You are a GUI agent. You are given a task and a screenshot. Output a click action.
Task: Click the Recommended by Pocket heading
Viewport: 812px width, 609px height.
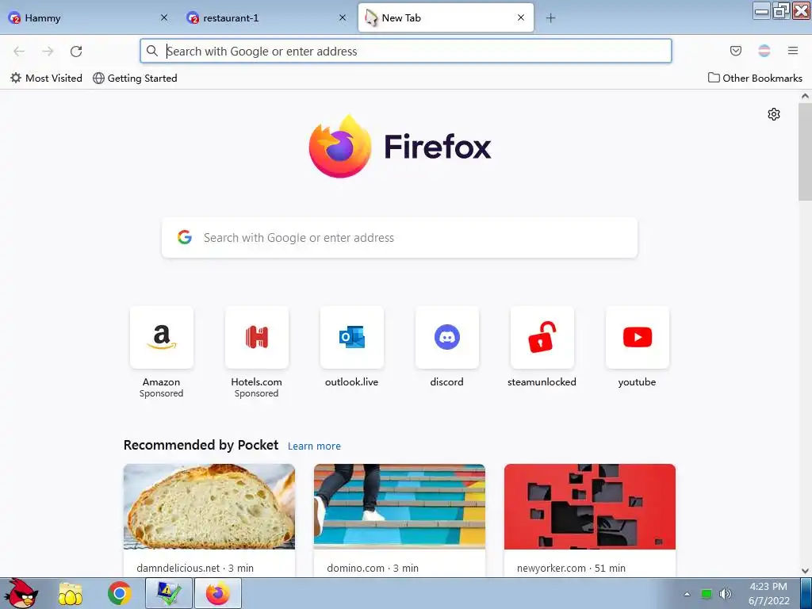pyautogui.click(x=201, y=445)
